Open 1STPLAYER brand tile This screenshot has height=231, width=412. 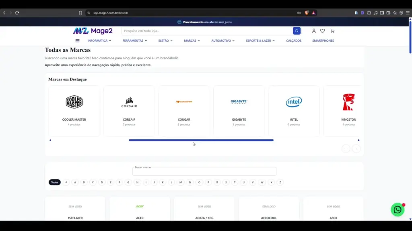pyautogui.click(x=75, y=209)
